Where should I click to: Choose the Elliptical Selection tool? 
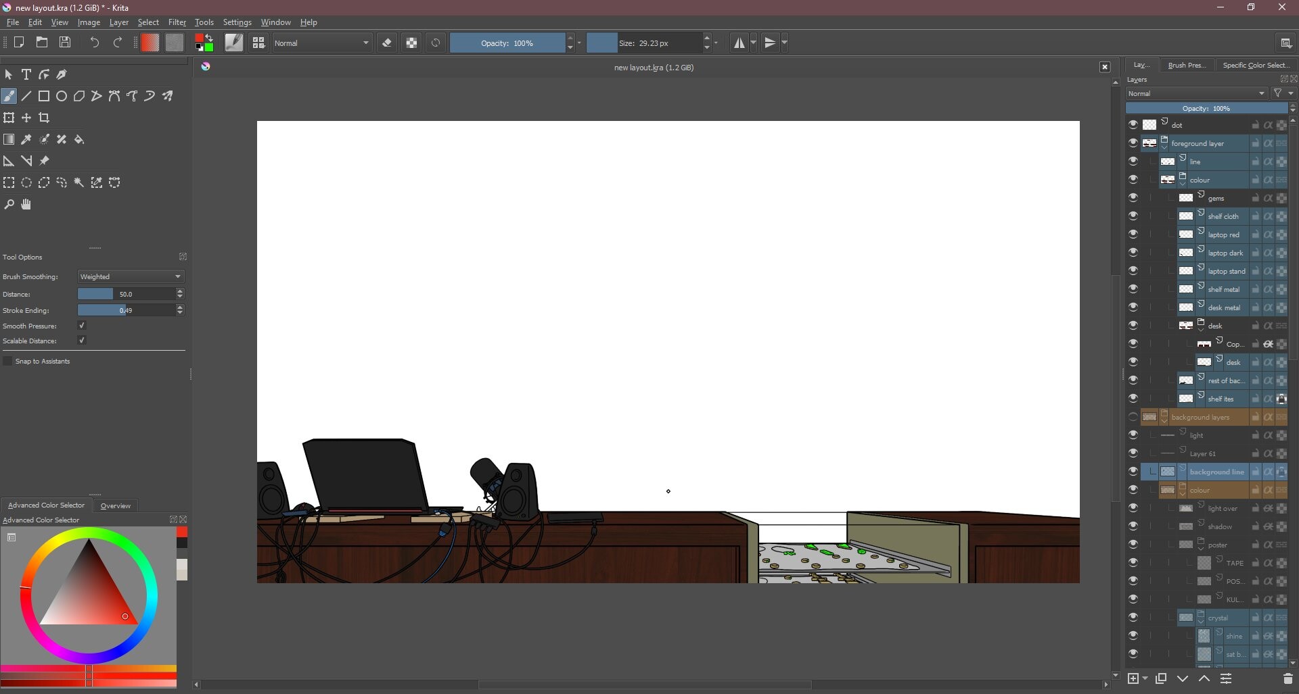(x=26, y=182)
